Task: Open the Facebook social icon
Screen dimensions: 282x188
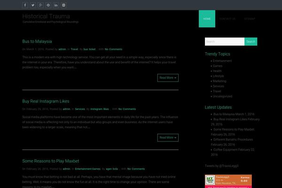Action: [x=25, y=5]
